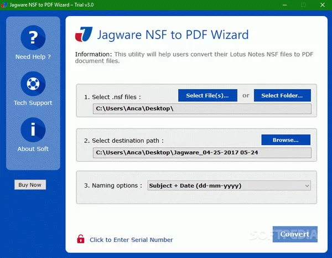Viewport: 332px width, 258px height.
Task: Click '1. Select .nsf files :' label
Action: pos(112,97)
